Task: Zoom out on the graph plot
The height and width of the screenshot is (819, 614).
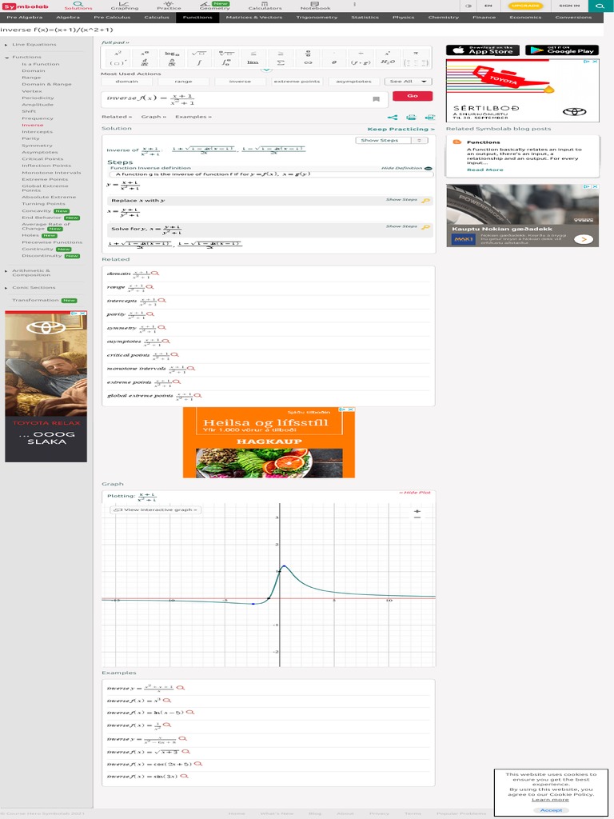Action: 417,517
